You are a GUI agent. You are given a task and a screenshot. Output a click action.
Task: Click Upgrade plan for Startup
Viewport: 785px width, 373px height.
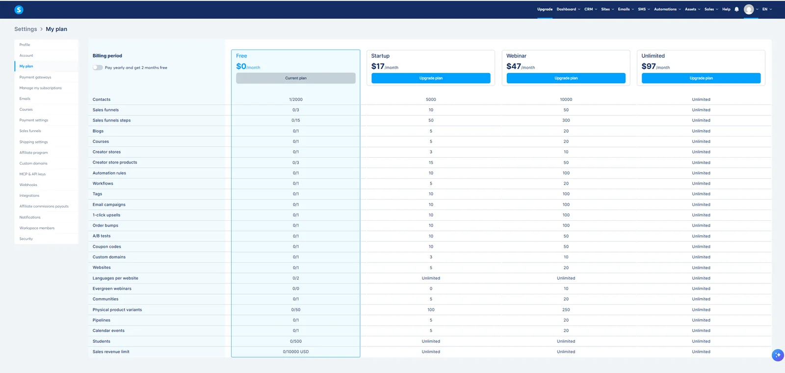[431, 78]
